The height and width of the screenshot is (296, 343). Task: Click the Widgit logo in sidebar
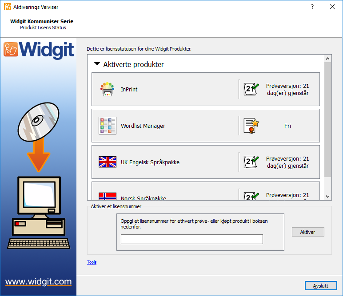tap(39, 50)
